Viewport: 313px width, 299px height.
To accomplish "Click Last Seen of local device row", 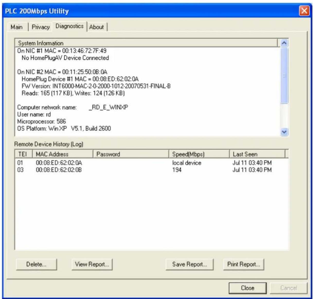I will (252, 163).
